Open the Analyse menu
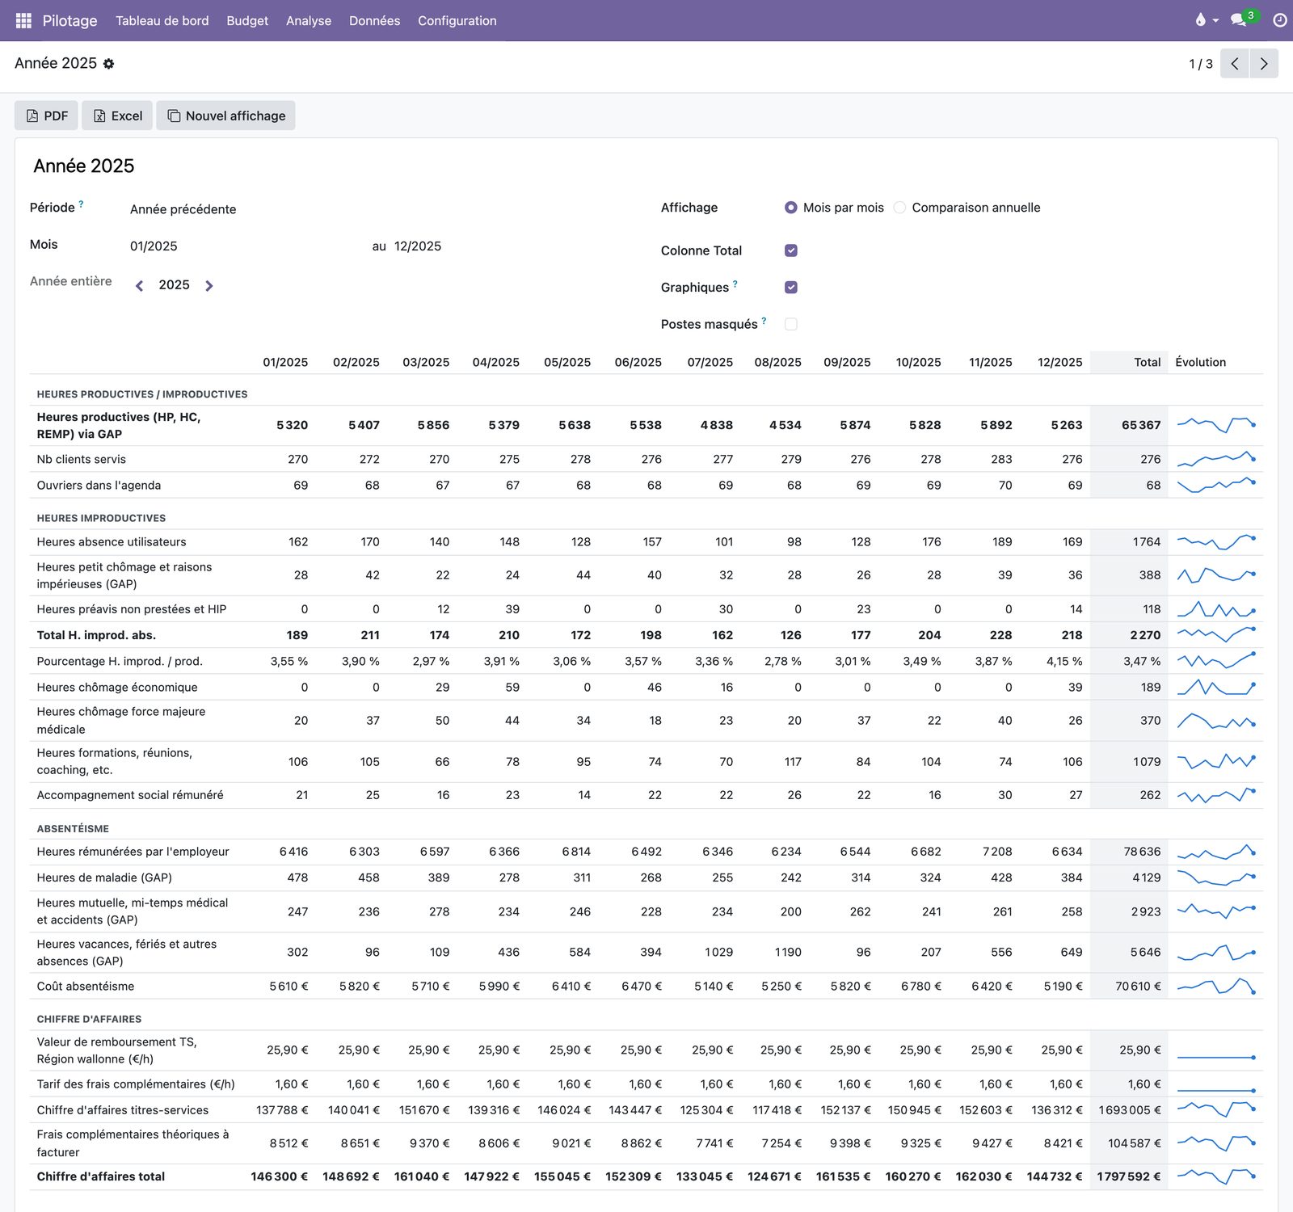 [309, 20]
